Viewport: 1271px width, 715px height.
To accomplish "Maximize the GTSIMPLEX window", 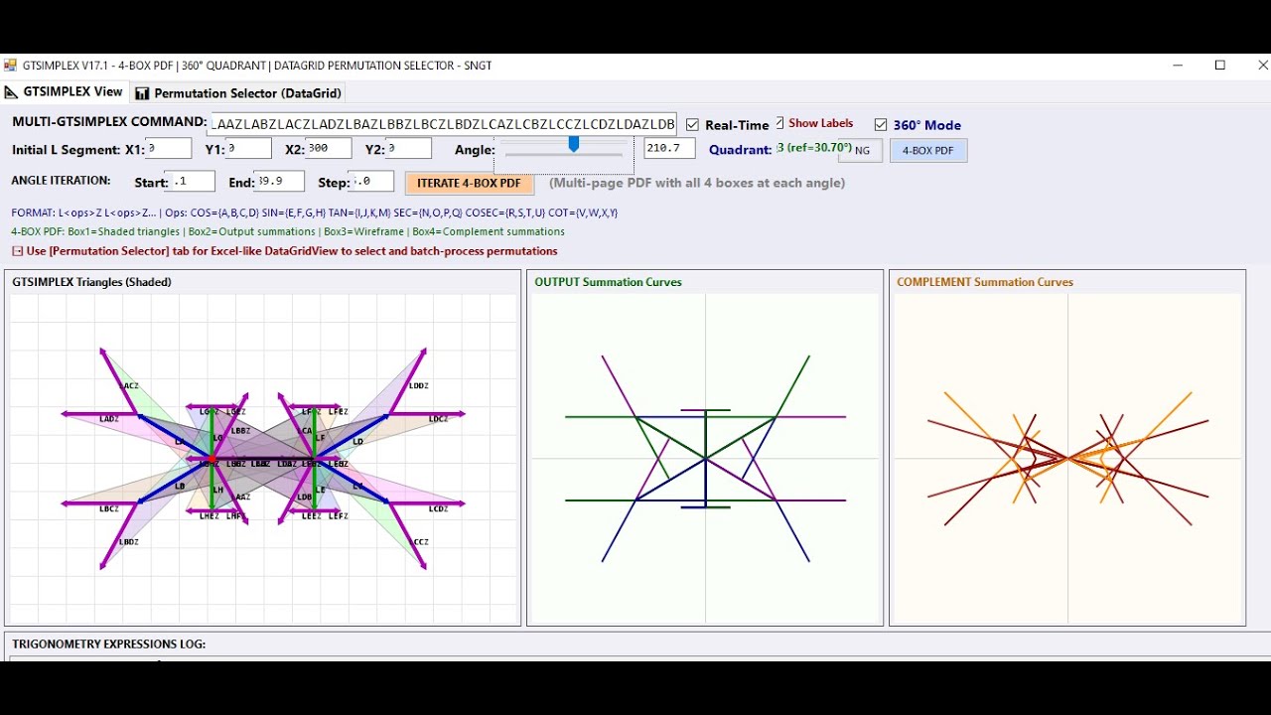I will 1220,66.
